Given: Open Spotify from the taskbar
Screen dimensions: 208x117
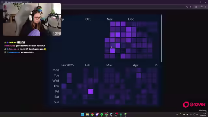Looking at the screenshot, I should (x=102, y=114).
